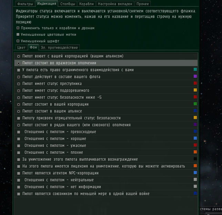Click red swatch for отношения ужасные row
This screenshot has width=222, height=215.
pyautogui.click(x=195, y=145)
